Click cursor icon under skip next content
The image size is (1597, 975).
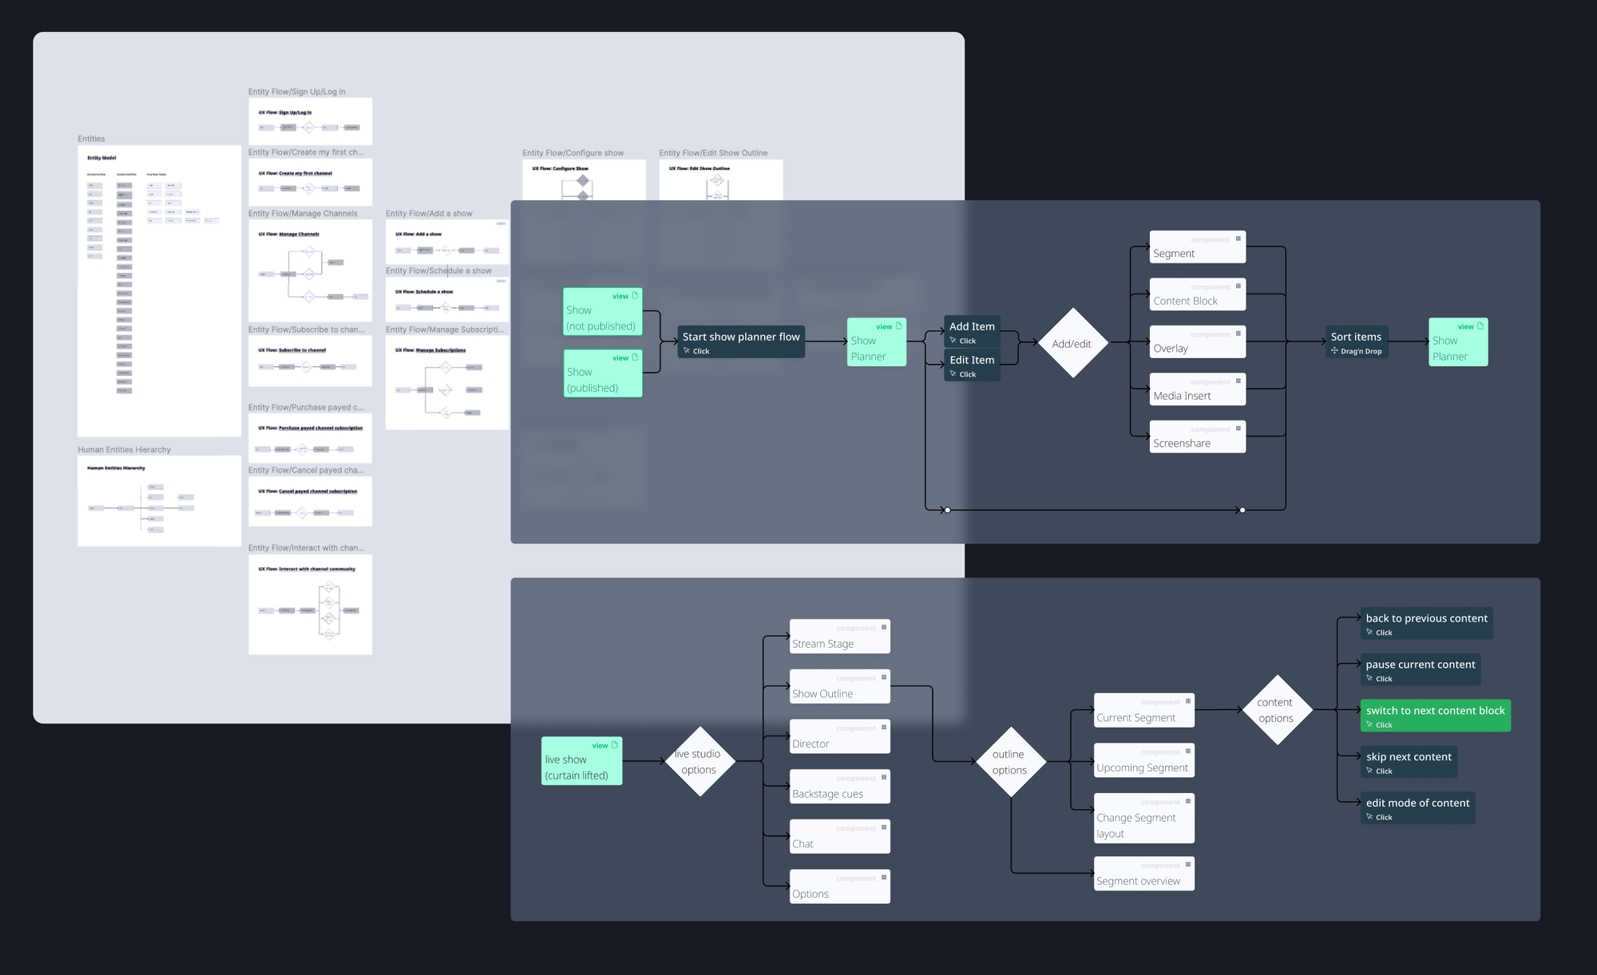click(x=1369, y=770)
